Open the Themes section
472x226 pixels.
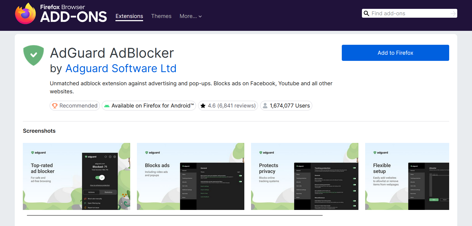pyautogui.click(x=161, y=16)
